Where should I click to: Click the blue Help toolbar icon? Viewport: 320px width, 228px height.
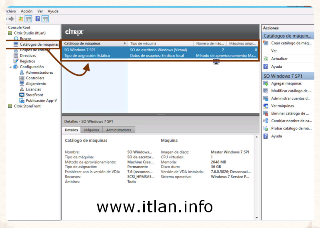[38, 19]
